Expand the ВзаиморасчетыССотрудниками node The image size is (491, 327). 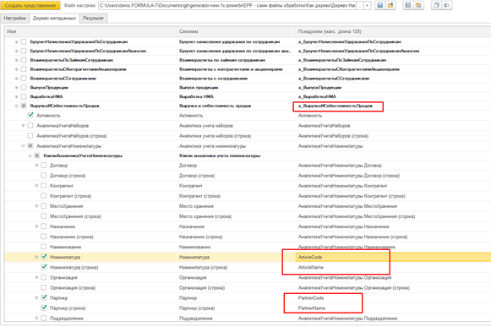pyautogui.click(x=17, y=79)
